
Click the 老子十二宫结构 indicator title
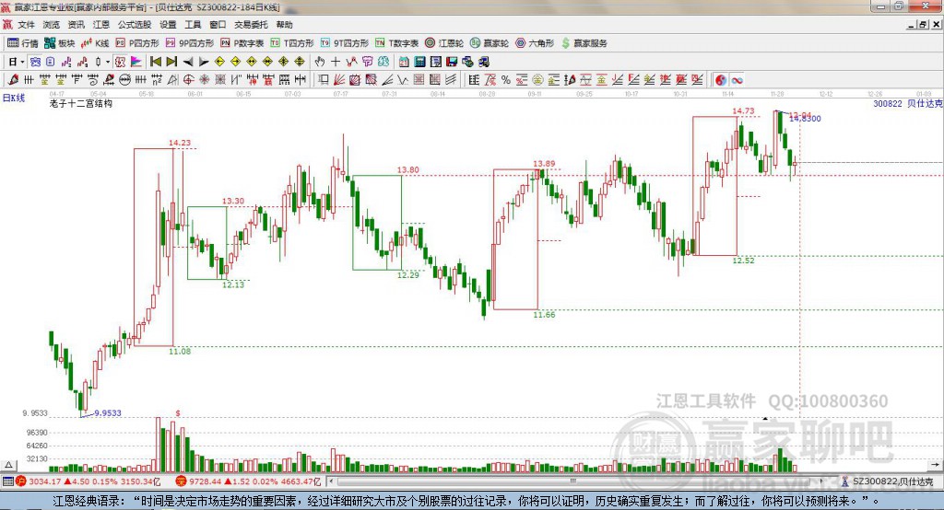click(81, 103)
